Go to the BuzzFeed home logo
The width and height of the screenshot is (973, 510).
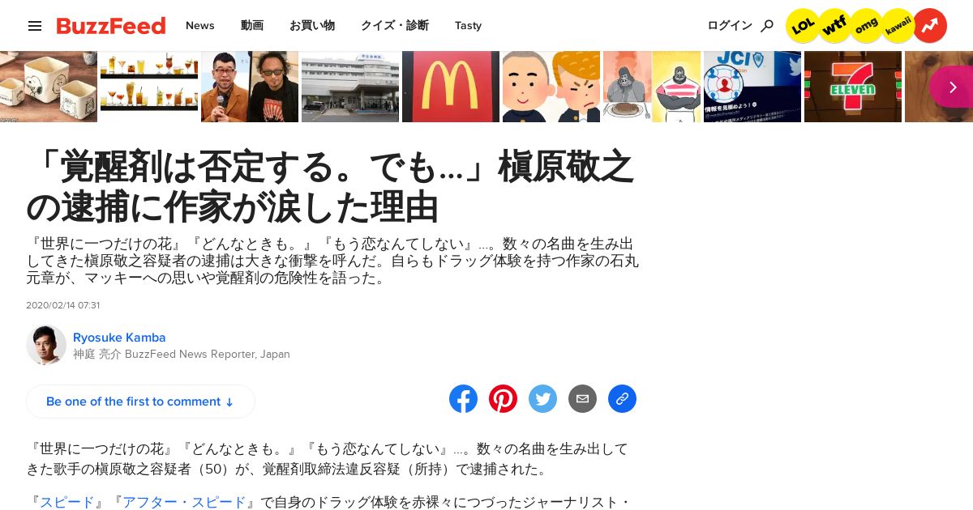111,26
